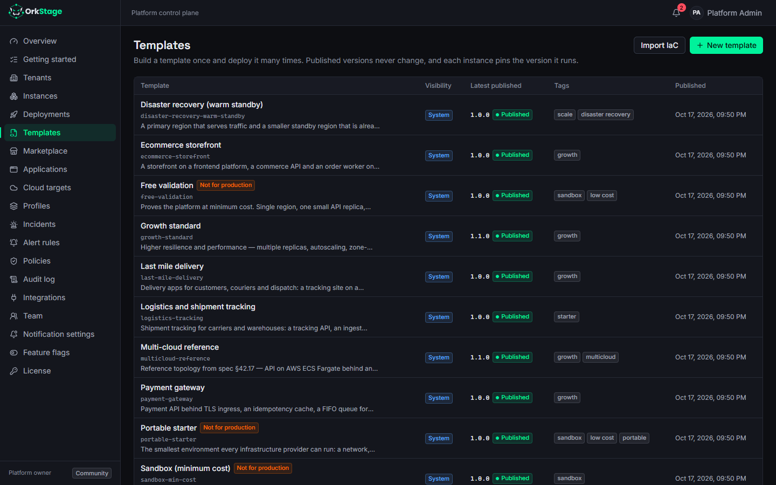This screenshot has width=776, height=485.
Task: Click the Alert rules bell icon
Action: (x=14, y=242)
